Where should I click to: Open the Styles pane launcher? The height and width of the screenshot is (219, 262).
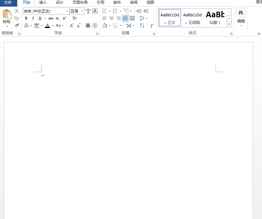tap(231, 34)
